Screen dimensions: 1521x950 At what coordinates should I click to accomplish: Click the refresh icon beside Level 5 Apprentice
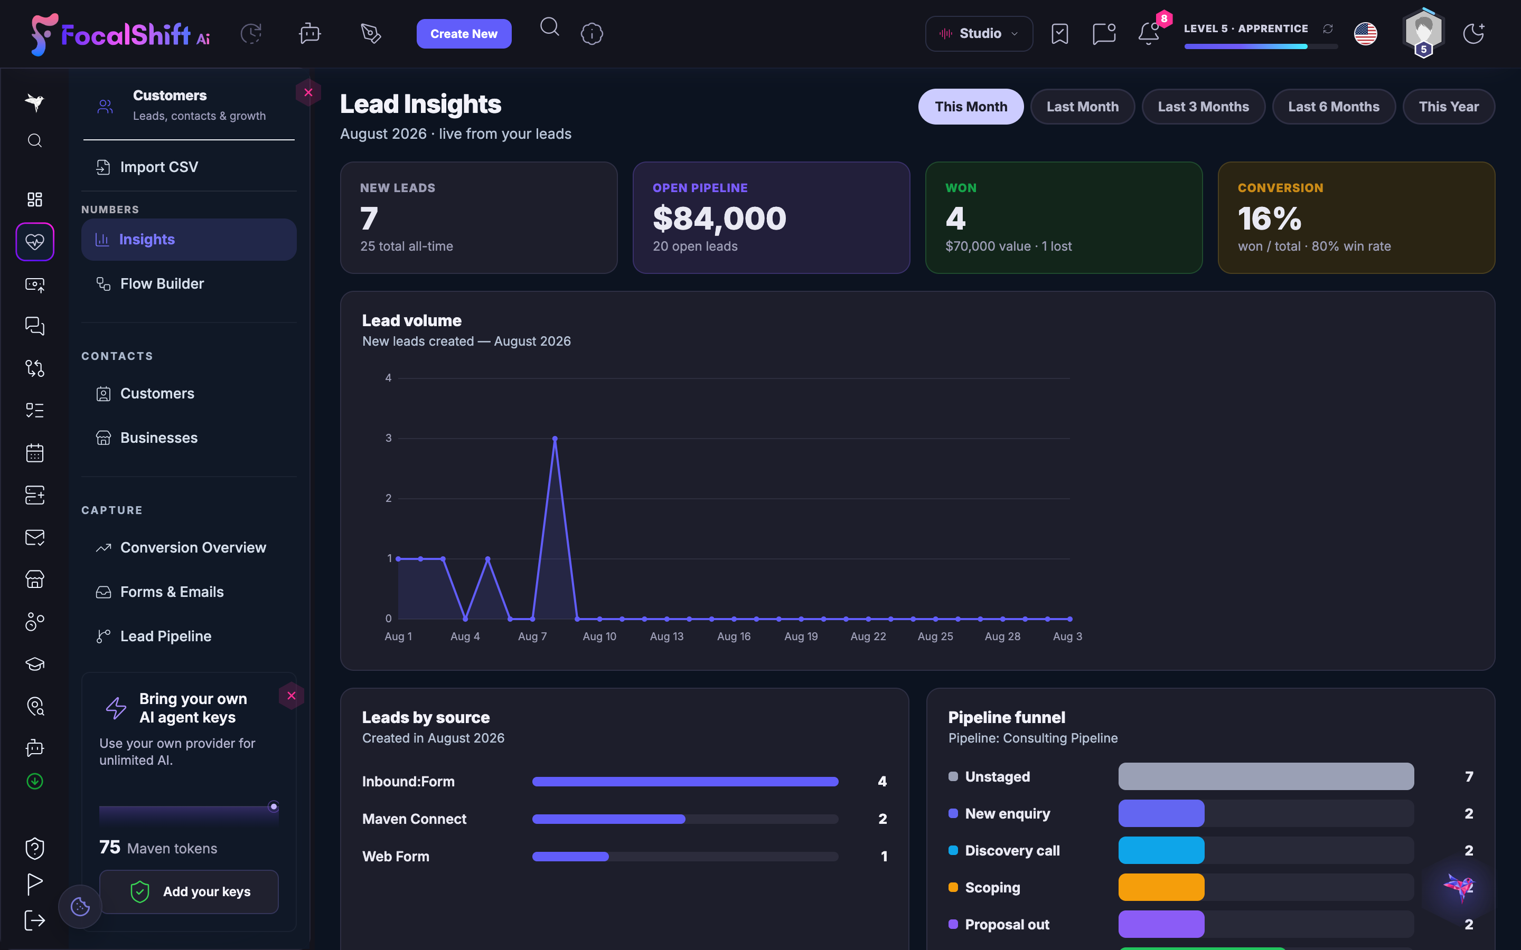click(x=1328, y=28)
